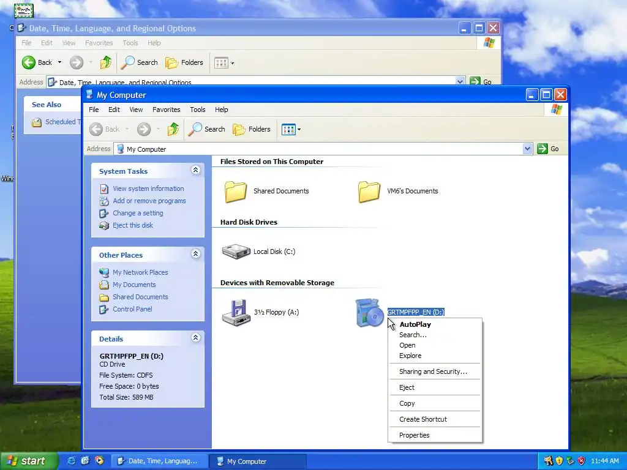Open the Tools menu in My Computer
Viewport: 627px width, 470px height.
pos(198,110)
